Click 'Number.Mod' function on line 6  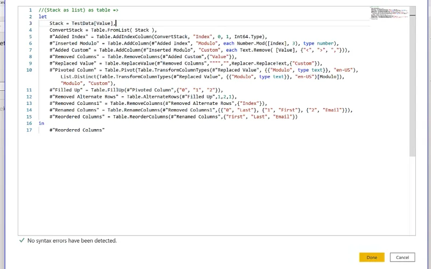(x=251, y=44)
